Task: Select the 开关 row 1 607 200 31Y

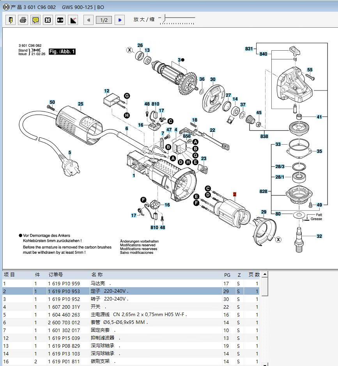Action: [131, 307]
